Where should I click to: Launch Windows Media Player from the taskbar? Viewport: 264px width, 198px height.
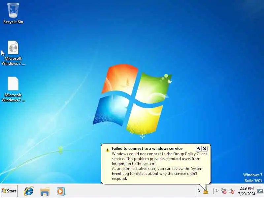[x=61, y=191]
